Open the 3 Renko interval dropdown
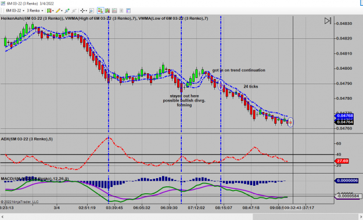363x220 pixels. (x=35, y=10)
